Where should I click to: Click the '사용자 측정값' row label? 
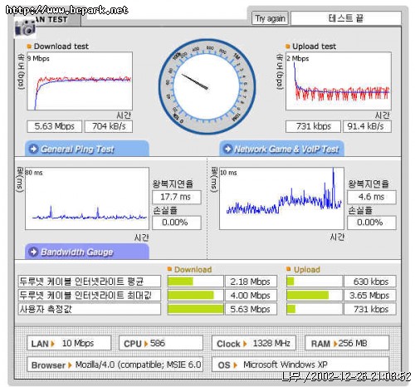[90, 309]
